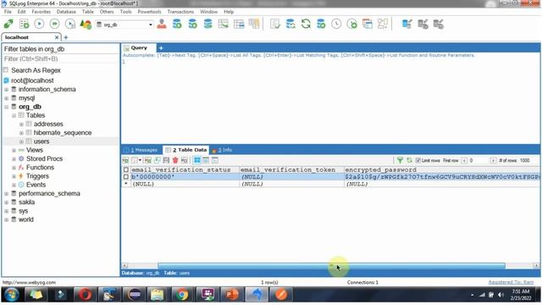Image resolution: width=542 pixels, height=305 pixels.
Task: Click previous page arrow beside First row
Action: 464,160
